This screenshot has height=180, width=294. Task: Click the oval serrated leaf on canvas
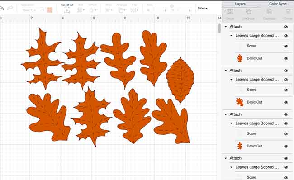pos(180,80)
